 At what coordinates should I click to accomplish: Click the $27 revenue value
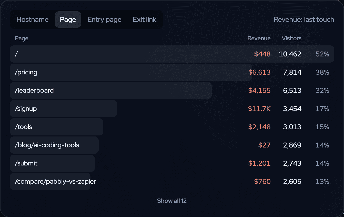click(265, 145)
